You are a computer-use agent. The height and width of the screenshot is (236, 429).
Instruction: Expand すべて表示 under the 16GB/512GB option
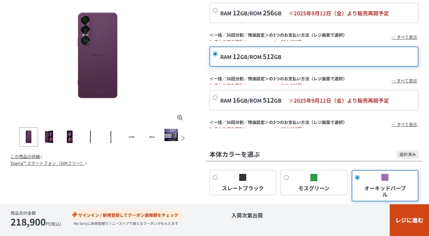[404, 124]
